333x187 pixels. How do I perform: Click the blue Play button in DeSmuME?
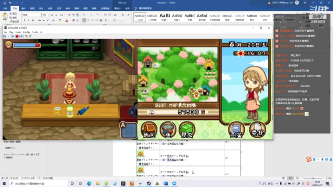[x=13, y=36]
